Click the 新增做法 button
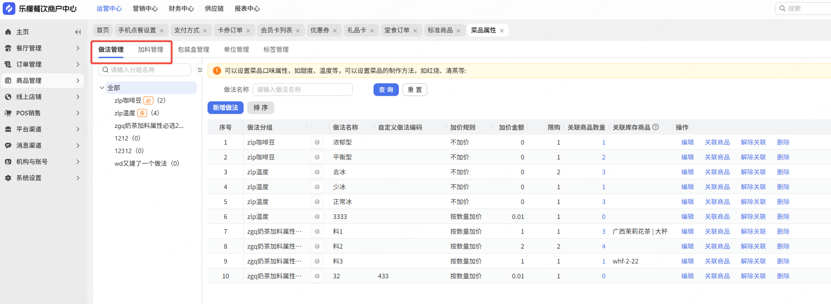The image size is (831, 304). [226, 108]
